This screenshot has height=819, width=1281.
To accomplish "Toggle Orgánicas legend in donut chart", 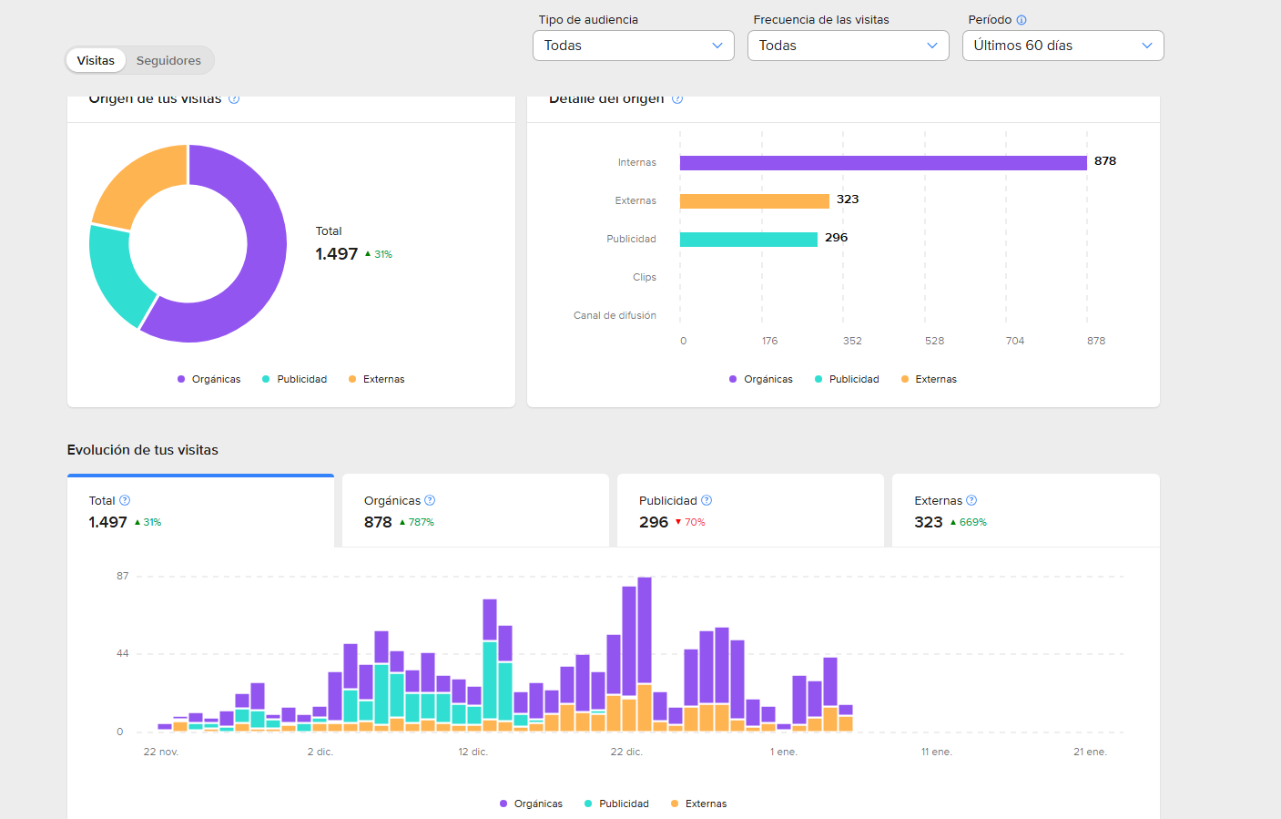I will click(x=209, y=379).
